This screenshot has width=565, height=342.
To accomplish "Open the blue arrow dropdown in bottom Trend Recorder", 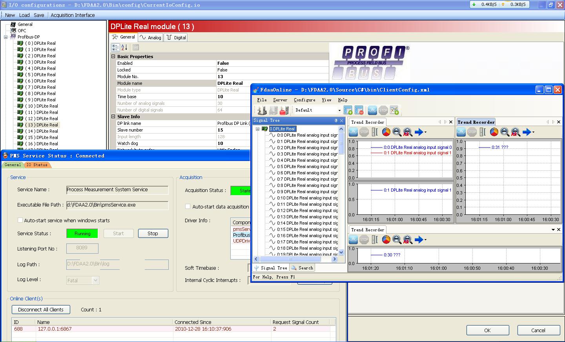I will pyautogui.click(x=425, y=240).
